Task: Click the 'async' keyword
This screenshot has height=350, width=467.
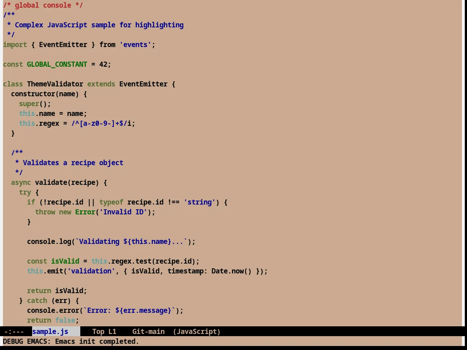Action: [x=21, y=182]
